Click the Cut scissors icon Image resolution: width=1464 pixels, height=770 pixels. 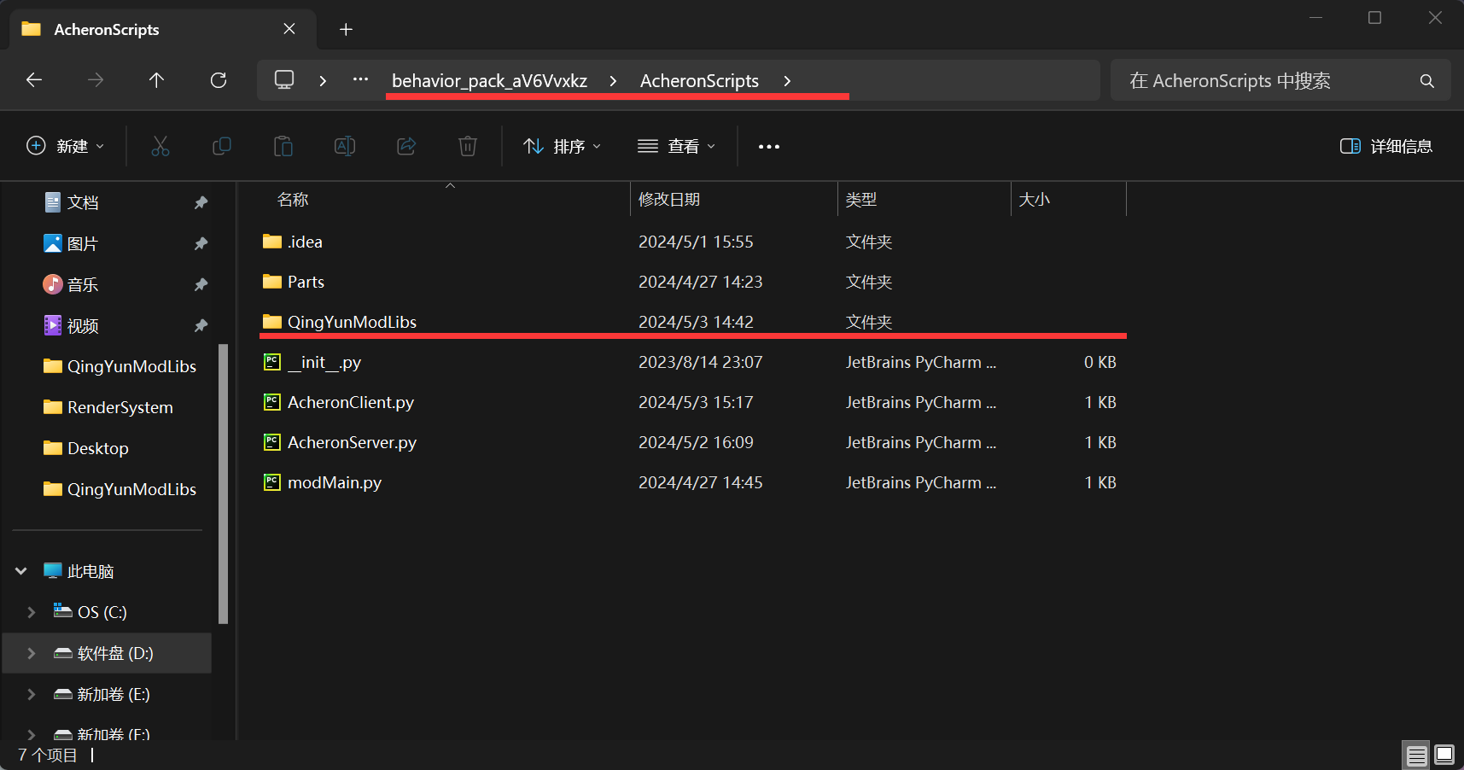click(160, 146)
